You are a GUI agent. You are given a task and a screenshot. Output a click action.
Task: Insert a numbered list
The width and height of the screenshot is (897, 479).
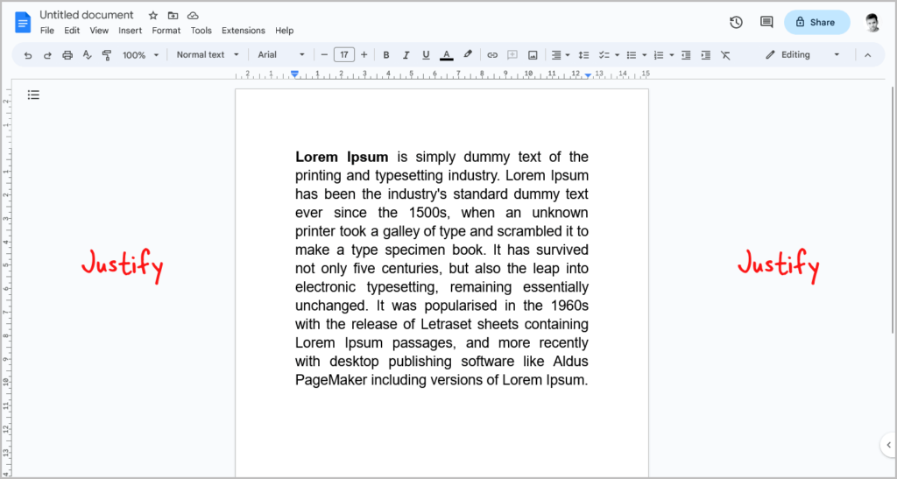(659, 55)
